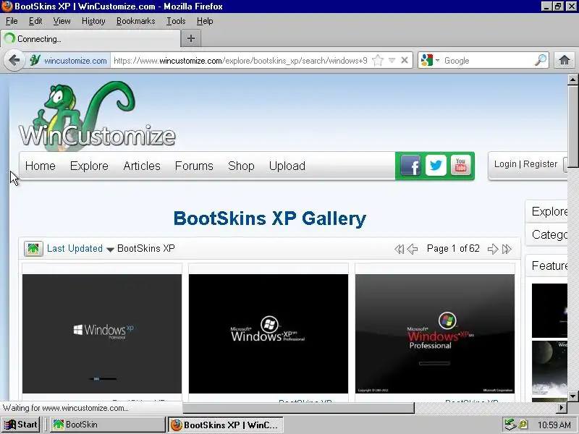Open the View menu
579x434 pixels.
pos(62,21)
